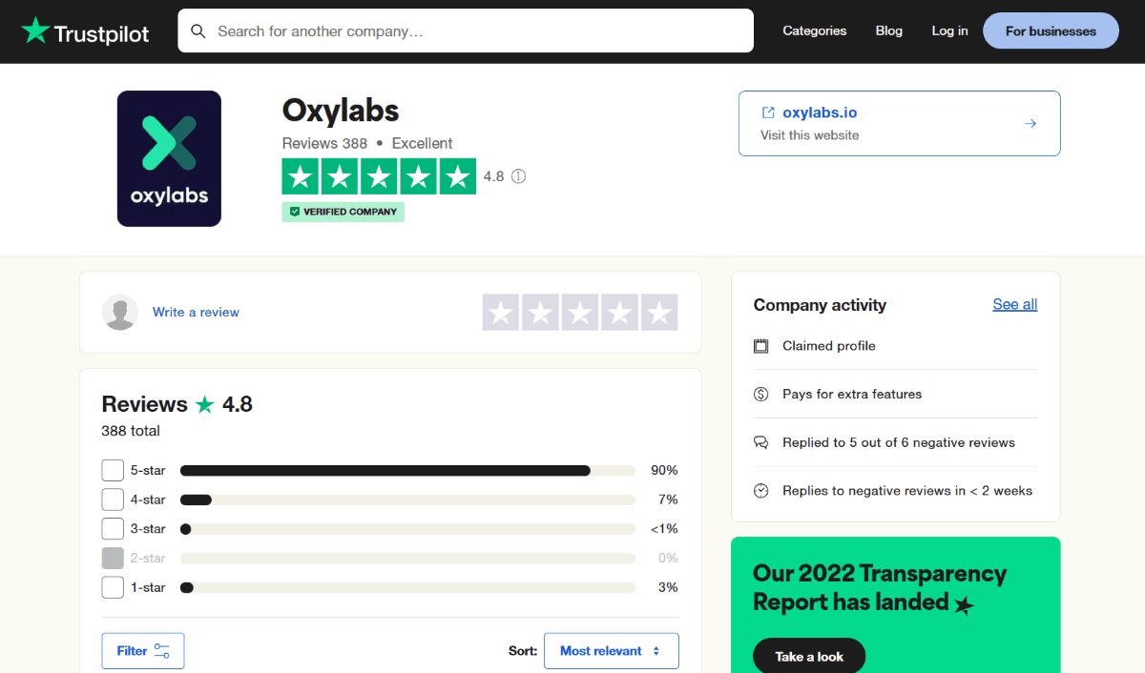Screen dimensions: 1145x673
Task: Click the Trustpilot star logo
Action: (35, 31)
